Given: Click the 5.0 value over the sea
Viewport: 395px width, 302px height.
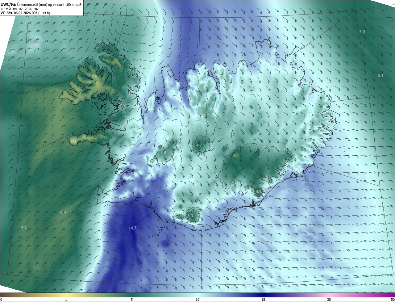Looking at the screenshot, I should (362, 32).
